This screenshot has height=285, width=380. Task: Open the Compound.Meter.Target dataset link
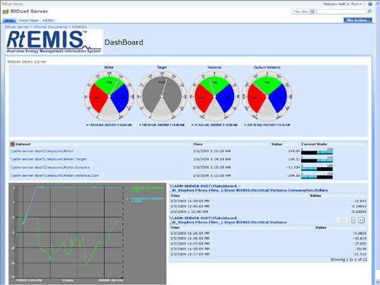[x=49, y=159]
